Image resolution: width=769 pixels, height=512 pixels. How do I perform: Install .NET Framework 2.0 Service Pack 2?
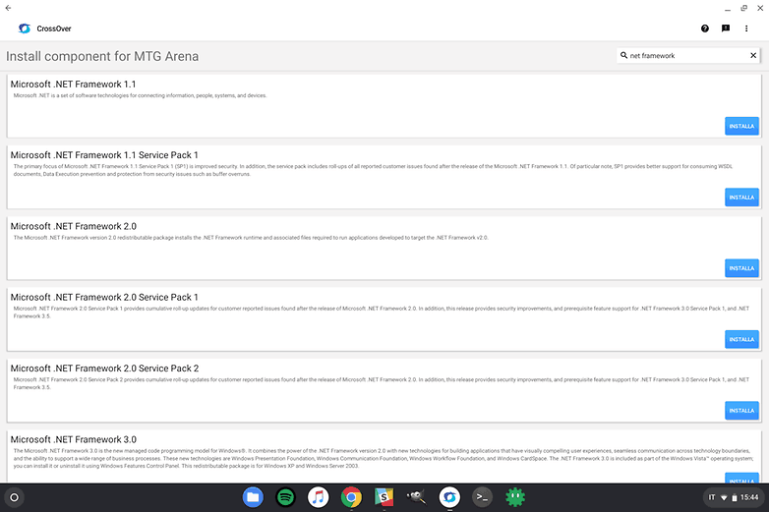[741, 410]
